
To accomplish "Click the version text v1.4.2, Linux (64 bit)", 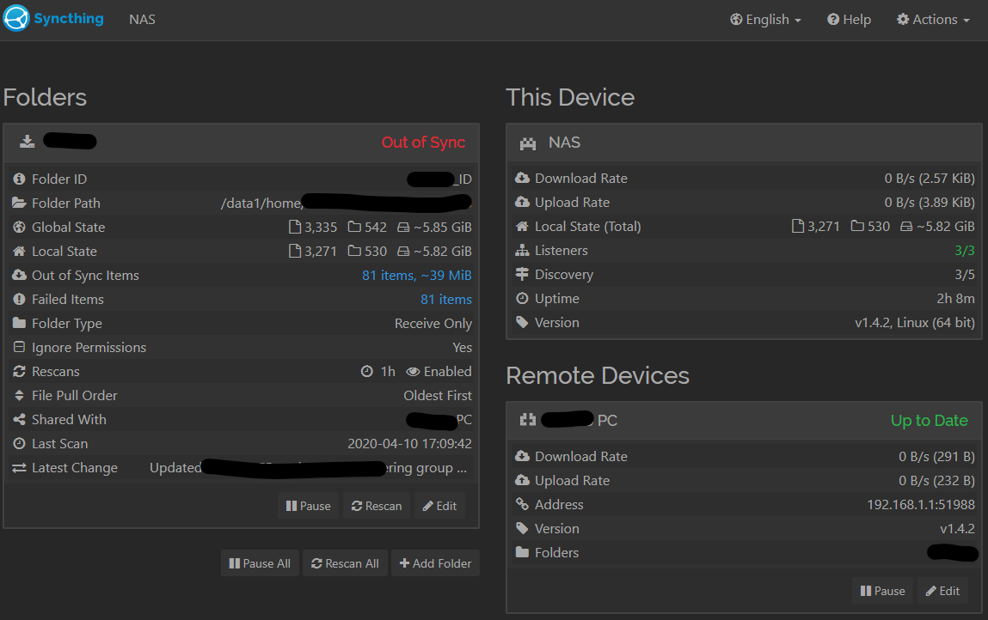I will [x=915, y=323].
